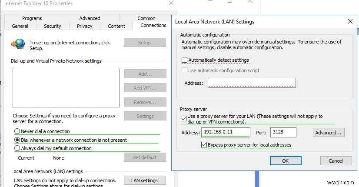Select the Connections tab
This screenshot has height=187, width=359.
(153, 25)
